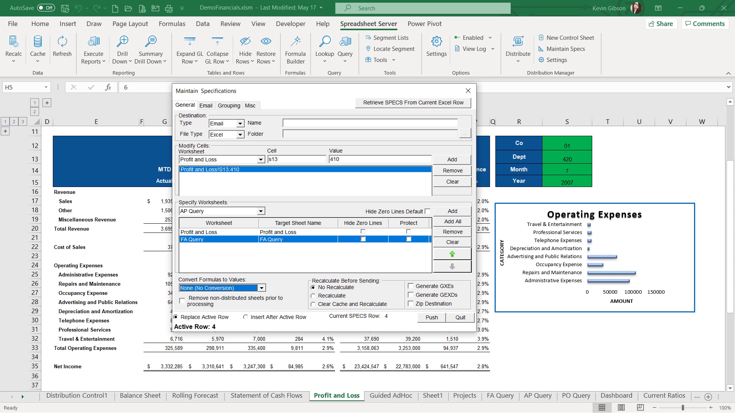Select Insert After Active Row

[x=245, y=317]
